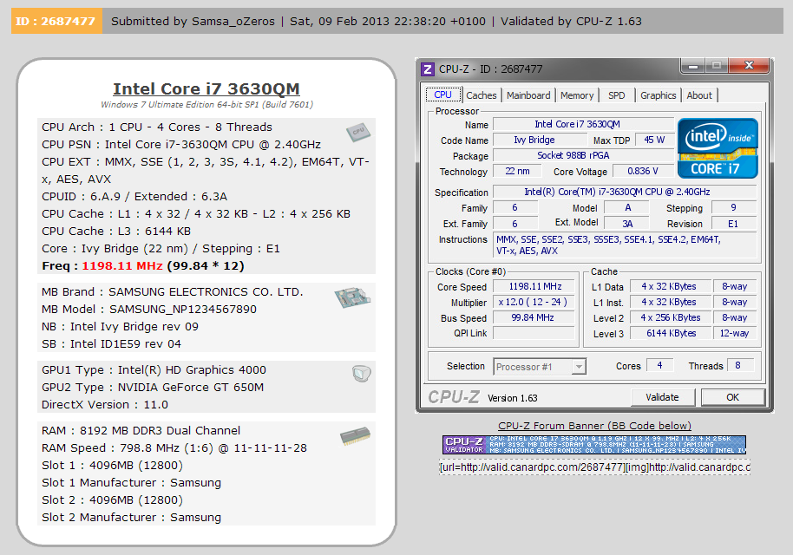Click the Max TDP value 45 W
This screenshot has height=555, width=793.
point(654,140)
